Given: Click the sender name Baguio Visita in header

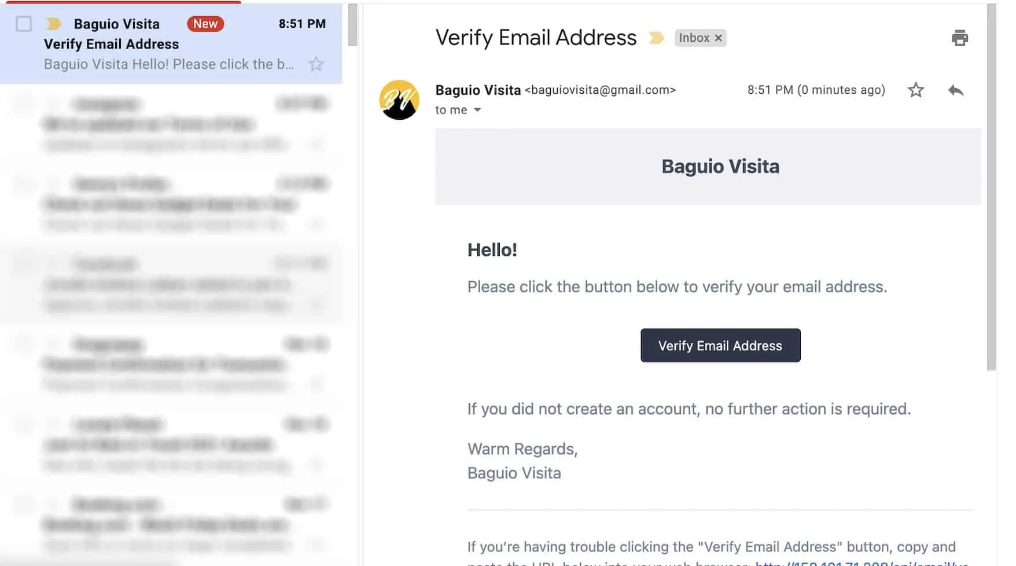Looking at the screenshot, I should tap(478, 90).
